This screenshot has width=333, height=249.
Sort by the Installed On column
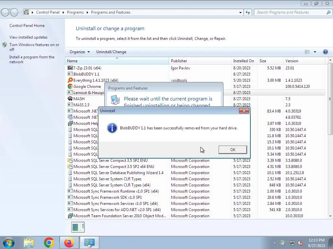click(x=244, y=61)
